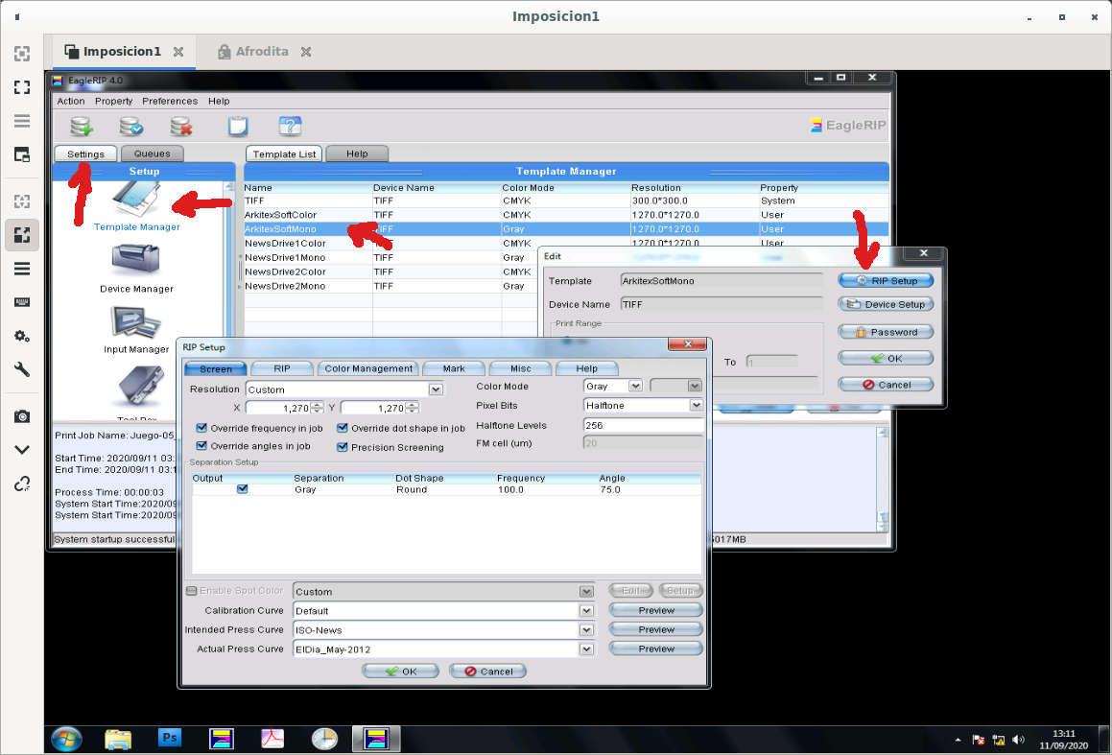Open the clipboard notes toolbar icon
The height and width of the screenshot is (755, 1112).
(237, 126)
